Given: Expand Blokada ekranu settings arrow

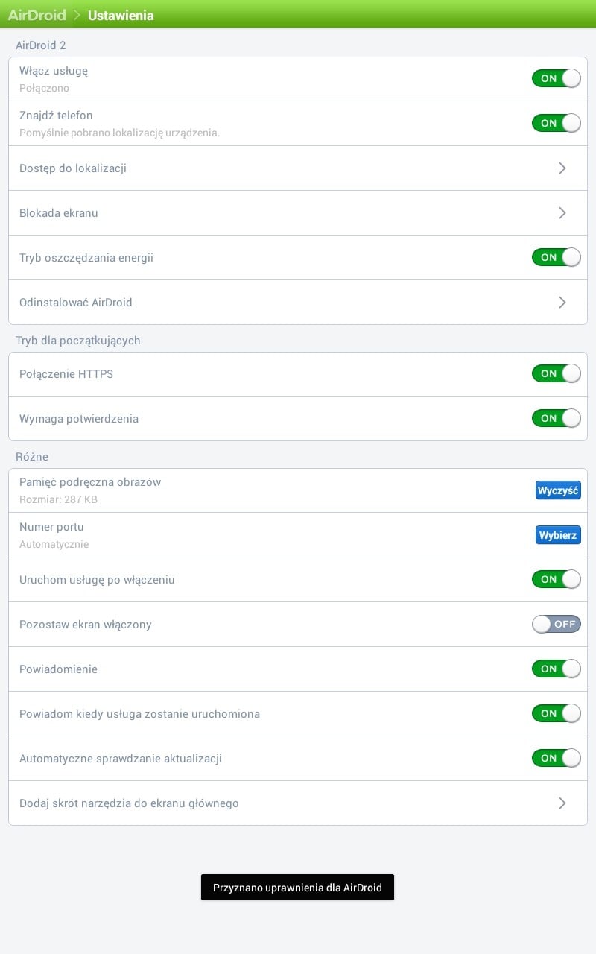Looking at the screenshot, I should 562,213.
